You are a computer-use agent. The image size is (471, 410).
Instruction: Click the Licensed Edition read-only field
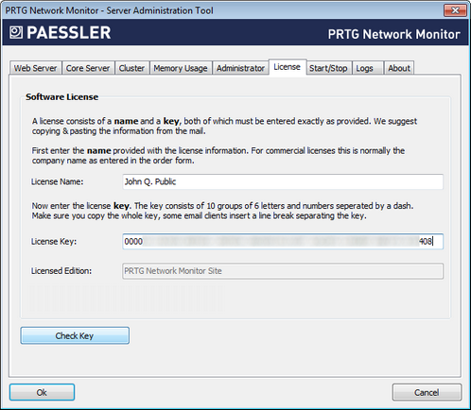(x=283, y=271)
